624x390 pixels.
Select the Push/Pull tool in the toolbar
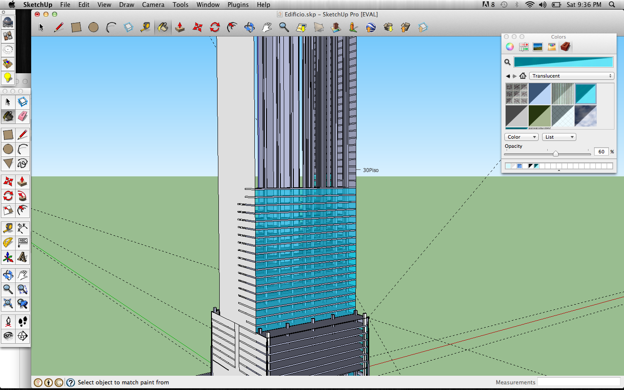click(23, 182)
